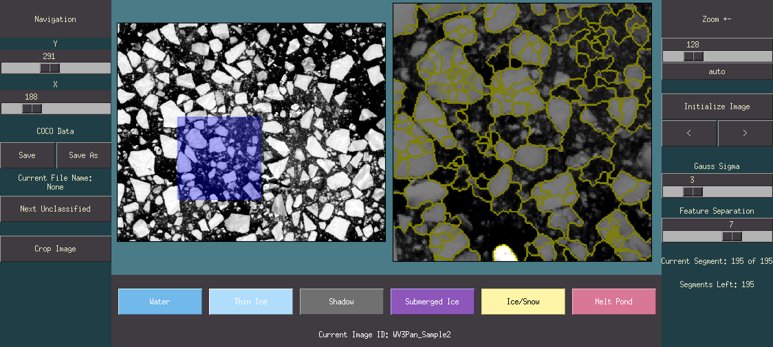Image resolution: width=773 pixels, height=347 pixels.
Task: Classify segment as Water
Action: click(x=160, y=302)
